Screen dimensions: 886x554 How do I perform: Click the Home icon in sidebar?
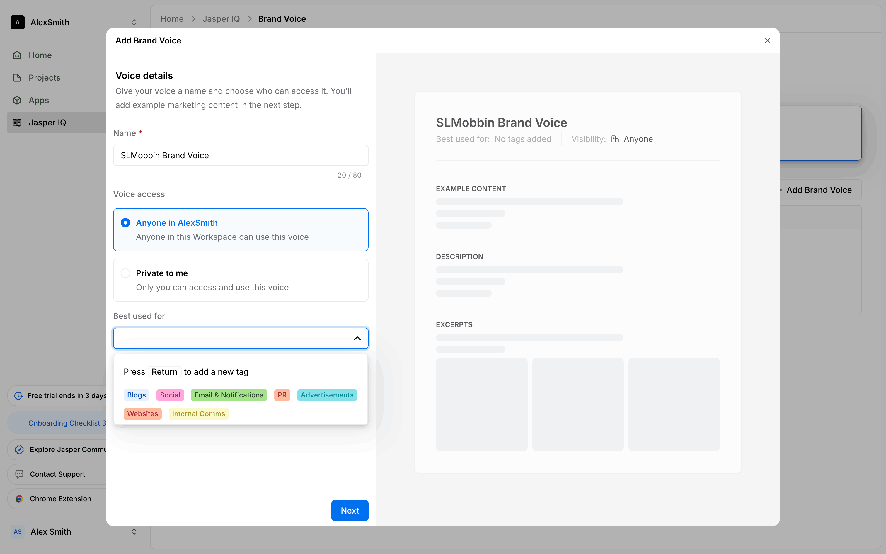click(17, 55)
